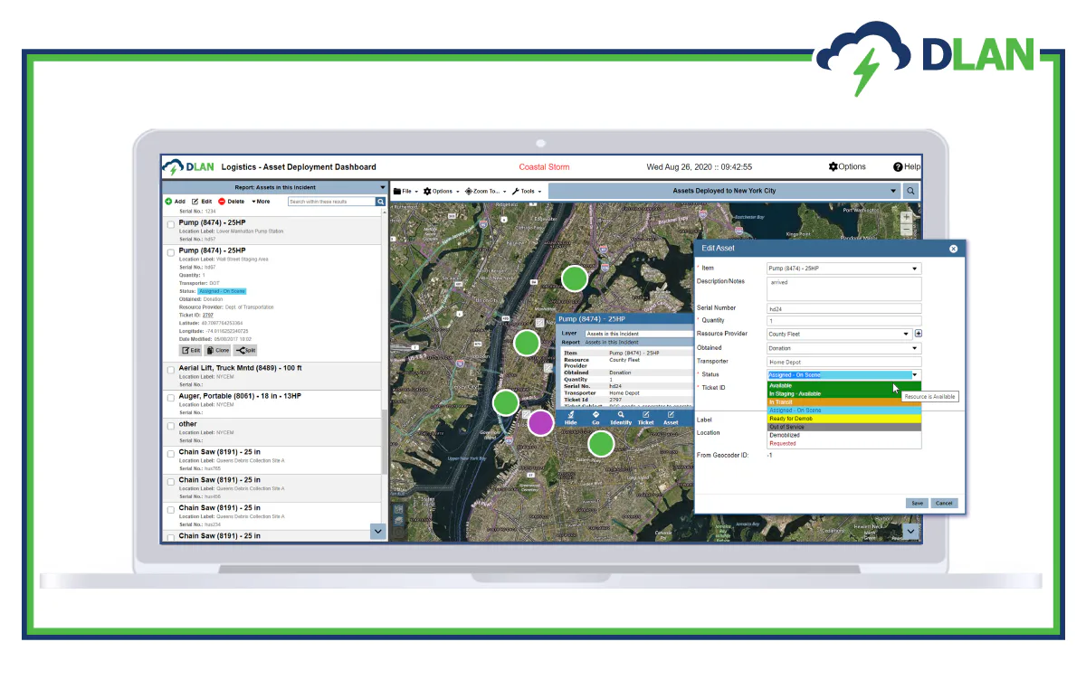Open the Help question mark icon
1086x689 pixels.
[x=898, y=167]
